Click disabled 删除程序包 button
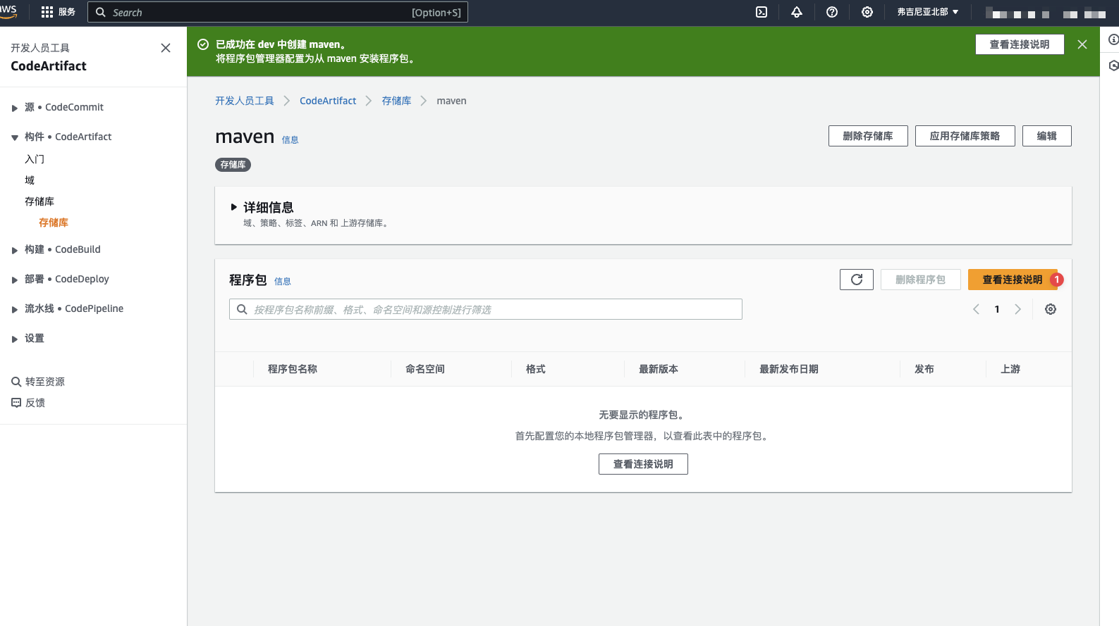The width and height of the screenshot is (1119, 626). [920, 280]
